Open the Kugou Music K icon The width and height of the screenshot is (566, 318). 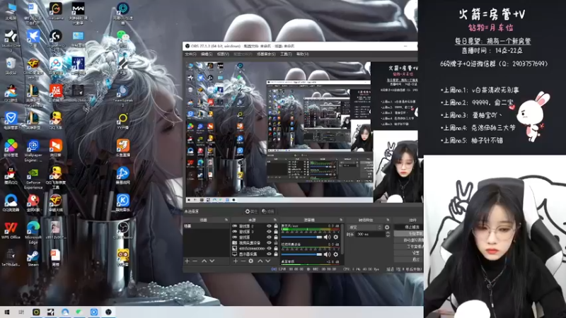[122, 203]
